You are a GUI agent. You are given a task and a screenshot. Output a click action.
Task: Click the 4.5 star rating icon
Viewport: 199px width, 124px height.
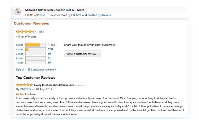[x=26, y=32]
